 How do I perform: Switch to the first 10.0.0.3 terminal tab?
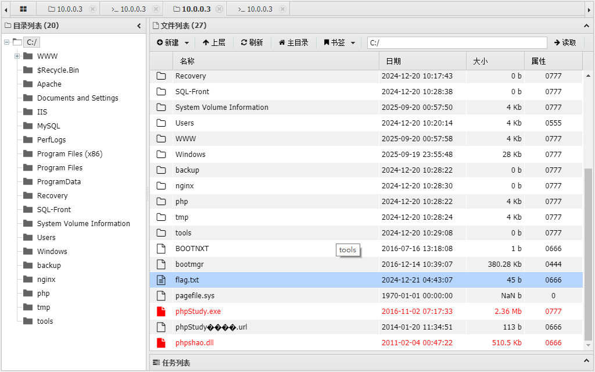click(x=128, y=9)
